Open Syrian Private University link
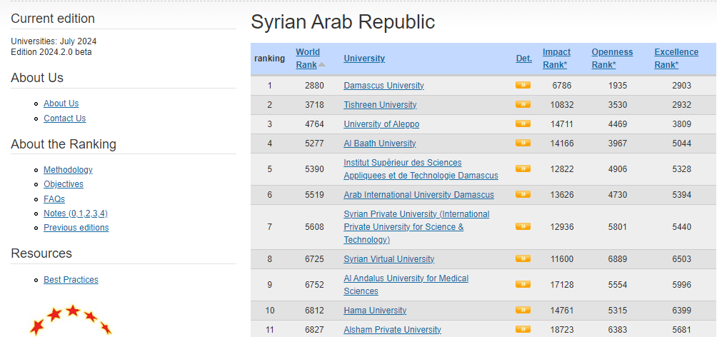Screen dimensions: 717x337 click(x=416, y=227)
